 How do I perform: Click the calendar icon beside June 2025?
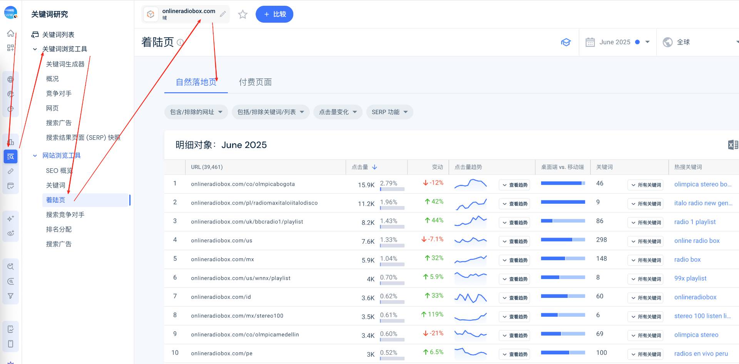pyautogui.click(x=590, y=42)
